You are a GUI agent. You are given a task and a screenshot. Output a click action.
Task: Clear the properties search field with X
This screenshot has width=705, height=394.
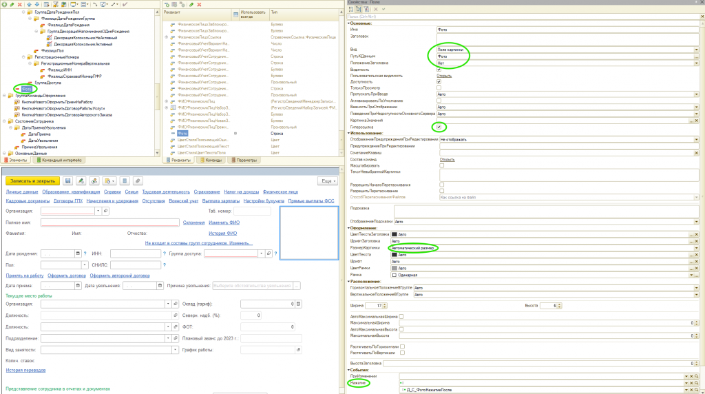click(702, 17)
